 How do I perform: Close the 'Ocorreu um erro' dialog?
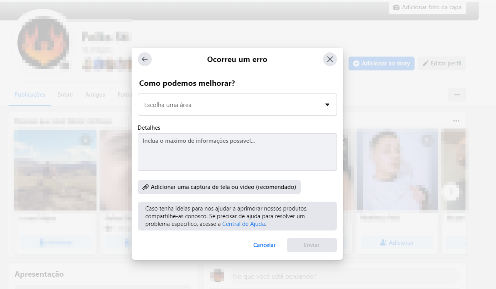330,59
